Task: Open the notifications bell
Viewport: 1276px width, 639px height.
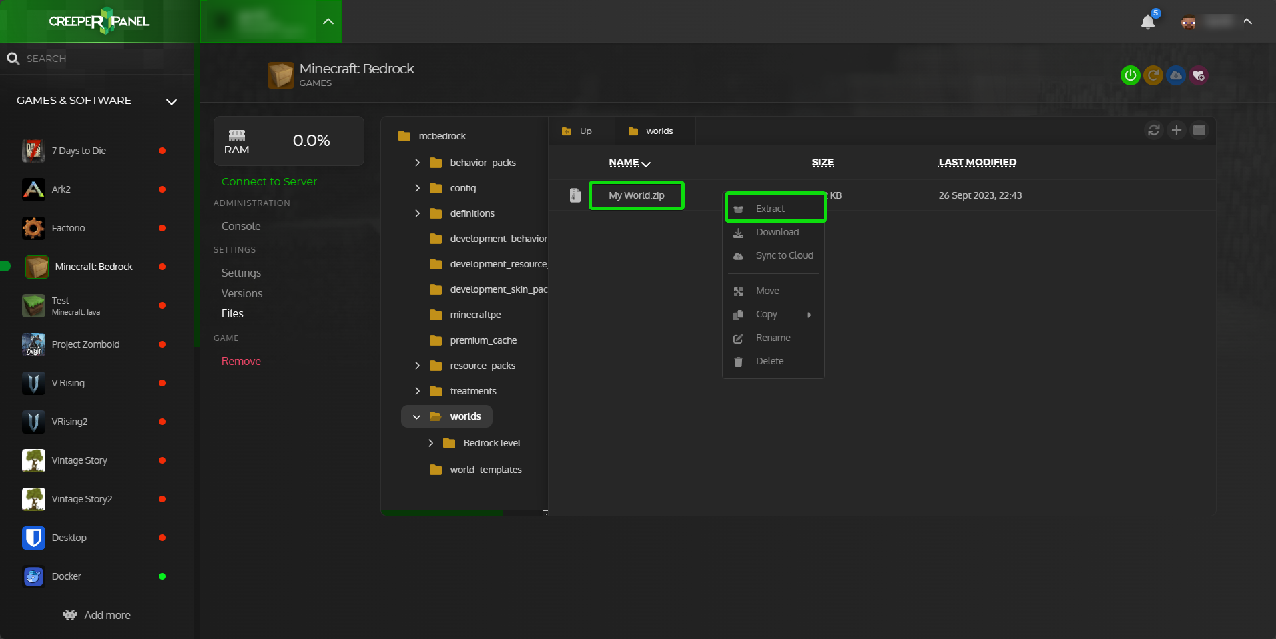Action: point(1148,22)
